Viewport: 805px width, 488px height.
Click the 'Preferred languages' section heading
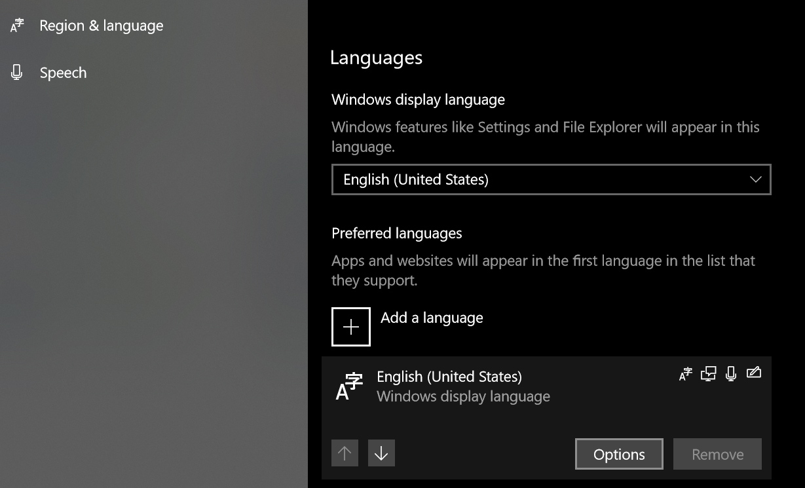[396, 233]
